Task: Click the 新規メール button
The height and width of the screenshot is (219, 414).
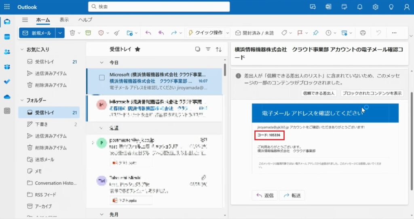Action: point(37,33)
